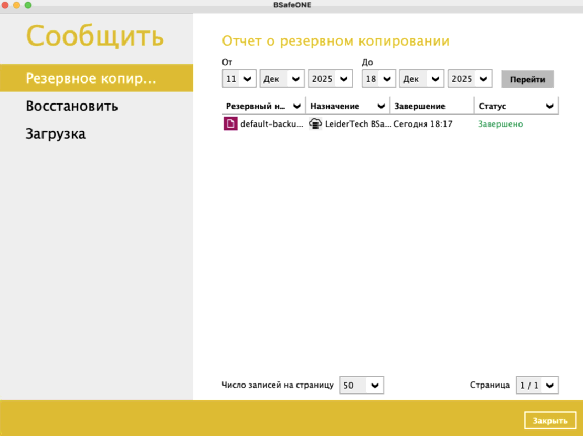
Task: Open the page selector showing 1 / 1
Action: point(537,385)
